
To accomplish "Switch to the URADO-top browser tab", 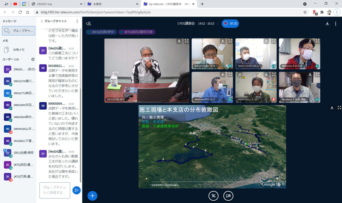I will 55,4.
